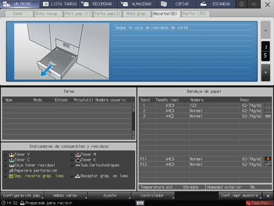Open the on-screen keyboard icon in status bar
Viewport: 274px width, 206px height.
pyautogui.click(x=140, y=203)
